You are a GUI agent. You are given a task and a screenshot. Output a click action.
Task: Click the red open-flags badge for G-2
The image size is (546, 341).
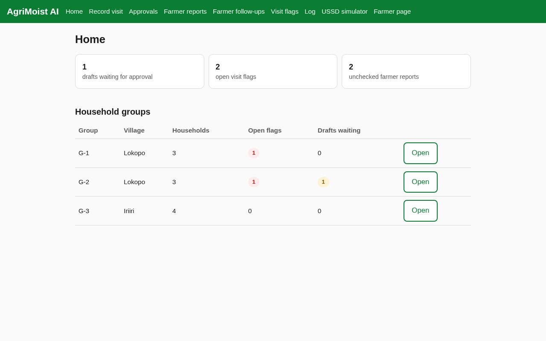[x=254, y=182]
